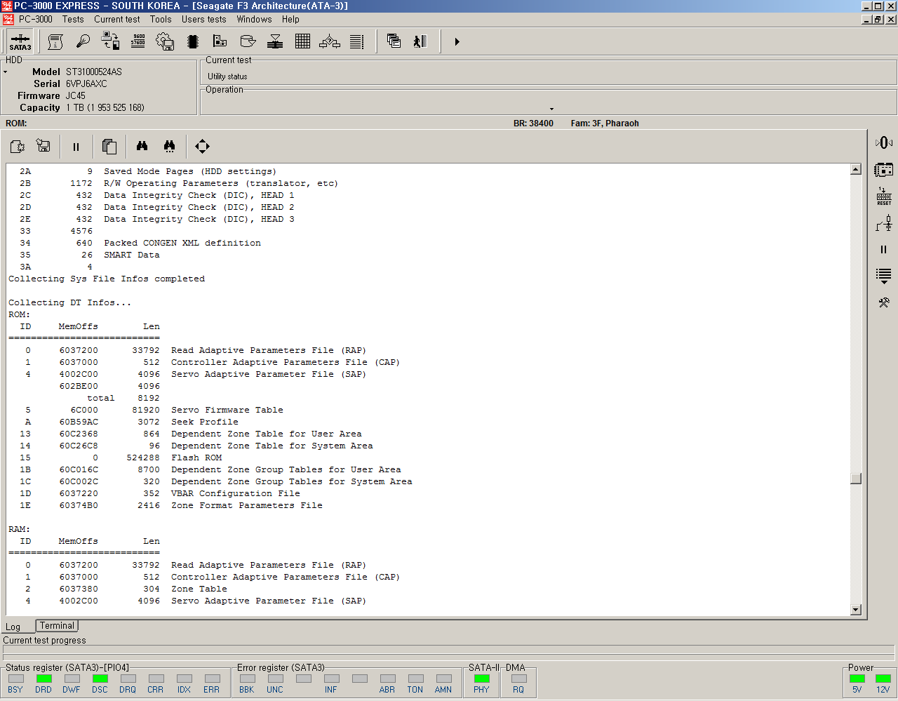Image resolution: width=898 pixels, height=701 pixels.
Task: Click the light bulb toolbar icon
Action: click(83, 42)
